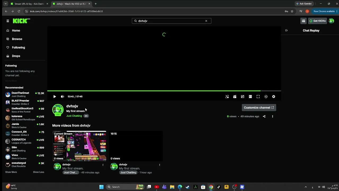Open the Chrome tab search dropdown
The image size is (339, 191).
[x=6, y=4]
